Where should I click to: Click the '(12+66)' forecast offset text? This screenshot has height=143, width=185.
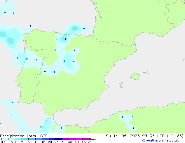tap(175, 136)
